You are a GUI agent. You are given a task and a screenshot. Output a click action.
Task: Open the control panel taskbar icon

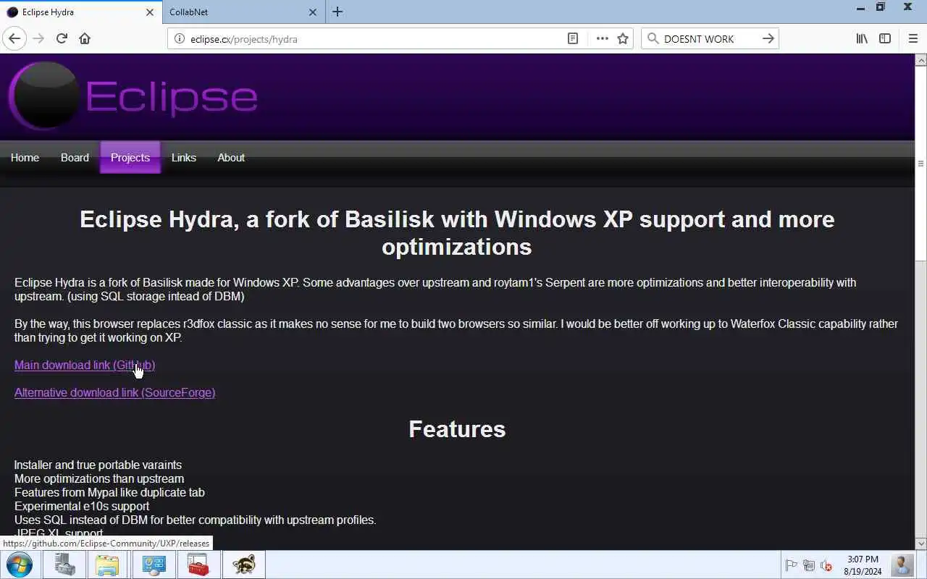coord(154,565)
